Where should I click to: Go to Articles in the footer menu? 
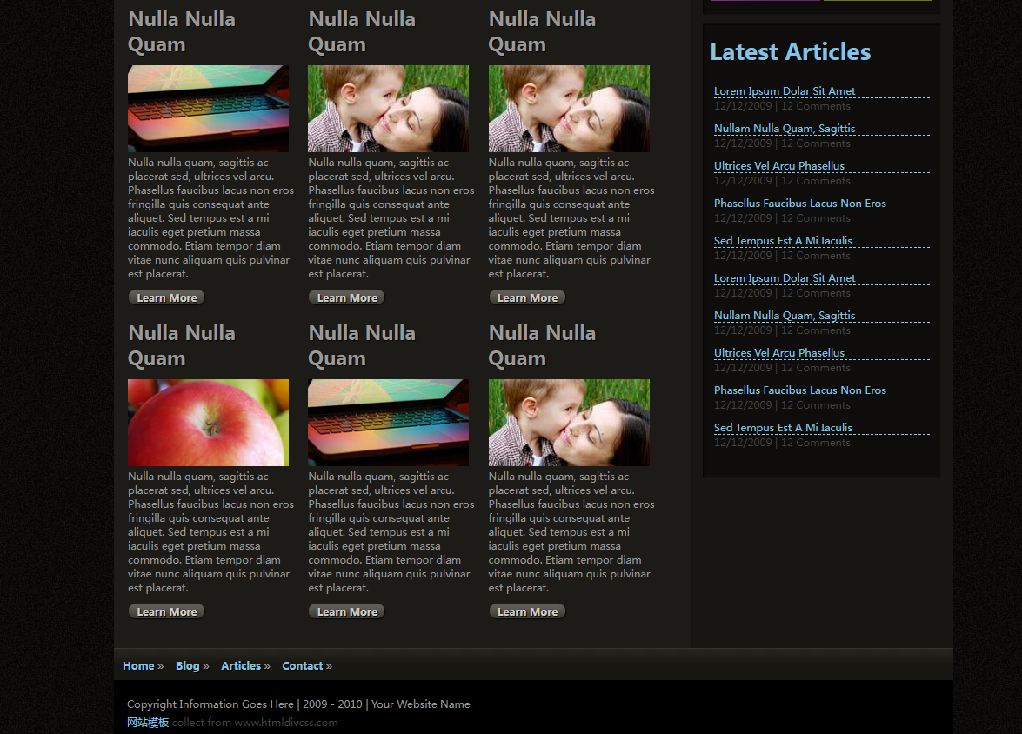(x=241, y=666)
